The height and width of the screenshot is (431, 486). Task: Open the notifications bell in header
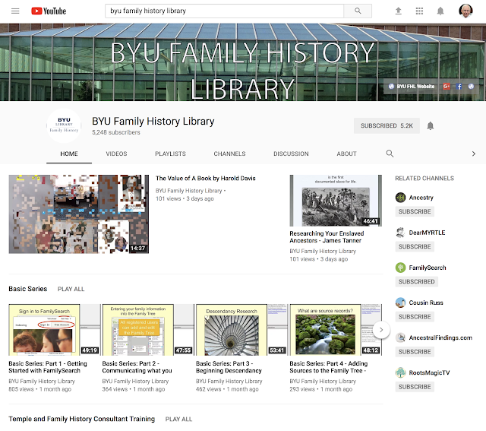(440, 11)
